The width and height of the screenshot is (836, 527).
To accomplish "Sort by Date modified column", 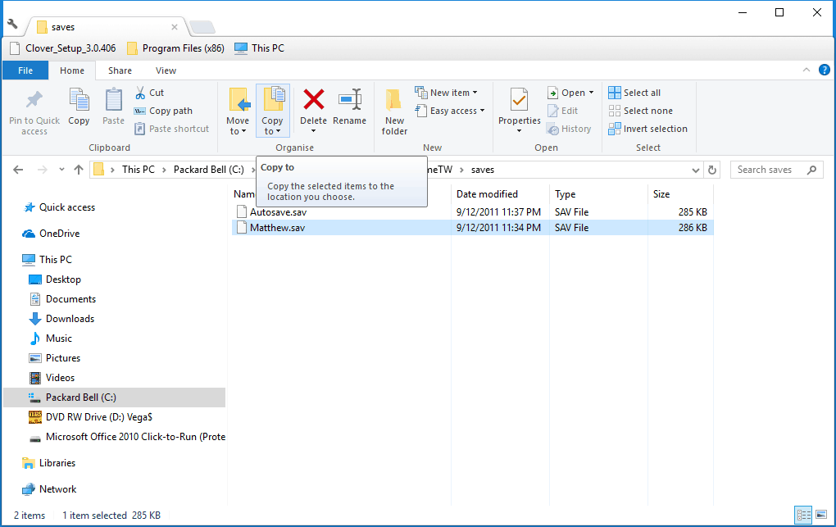I will (x=500, y=194).
